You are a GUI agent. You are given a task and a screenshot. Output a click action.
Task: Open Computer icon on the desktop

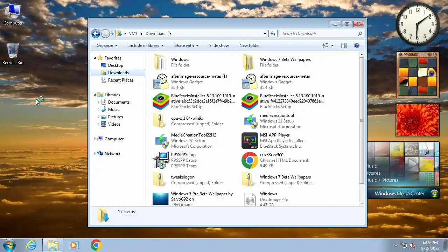(x=13, y=15)
